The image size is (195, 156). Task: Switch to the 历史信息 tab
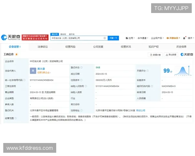pos(181,47)
